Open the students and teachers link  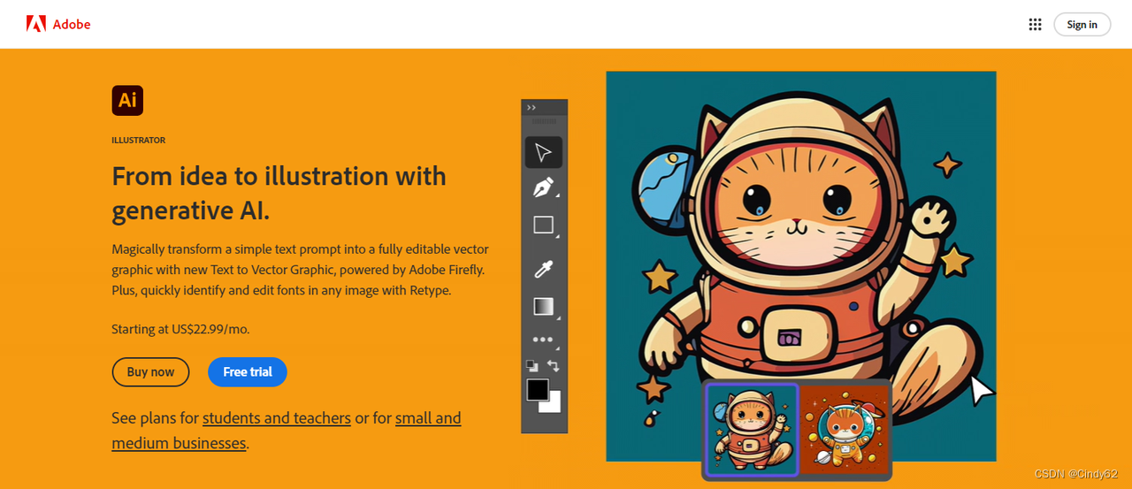(x=277, y=417)
